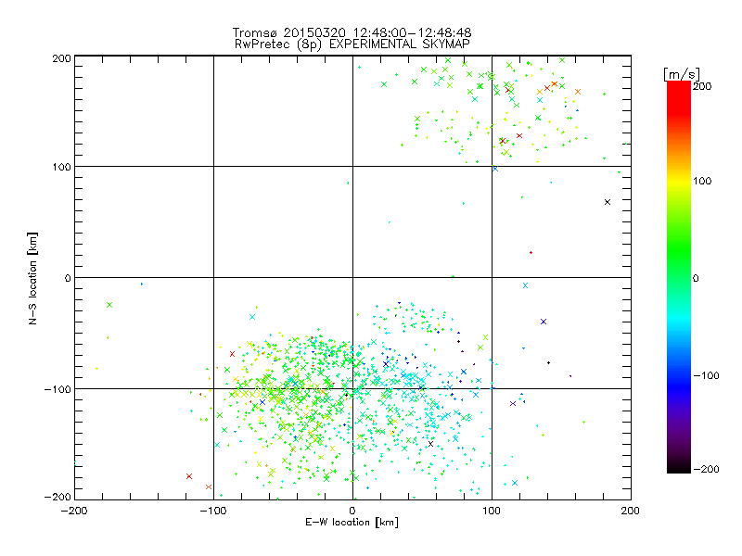Click the '200' label on the E-W axis
The image size is (742, 556).
631,511
